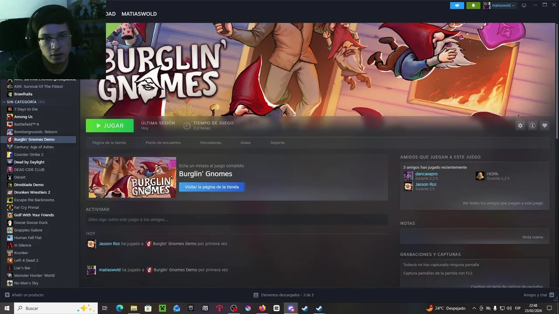This screenshot has width=559, height=314.
Task: Open the announcements megaphone button
Action: coord(457,5)
